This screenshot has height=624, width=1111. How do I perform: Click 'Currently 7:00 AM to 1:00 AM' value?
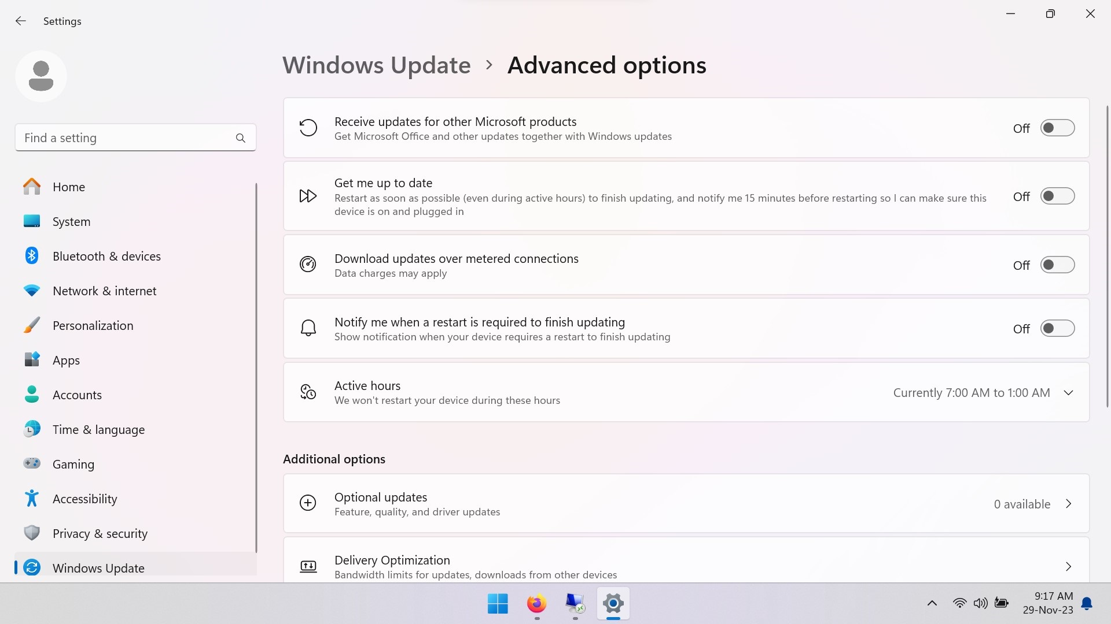click(x=972, y=393)
